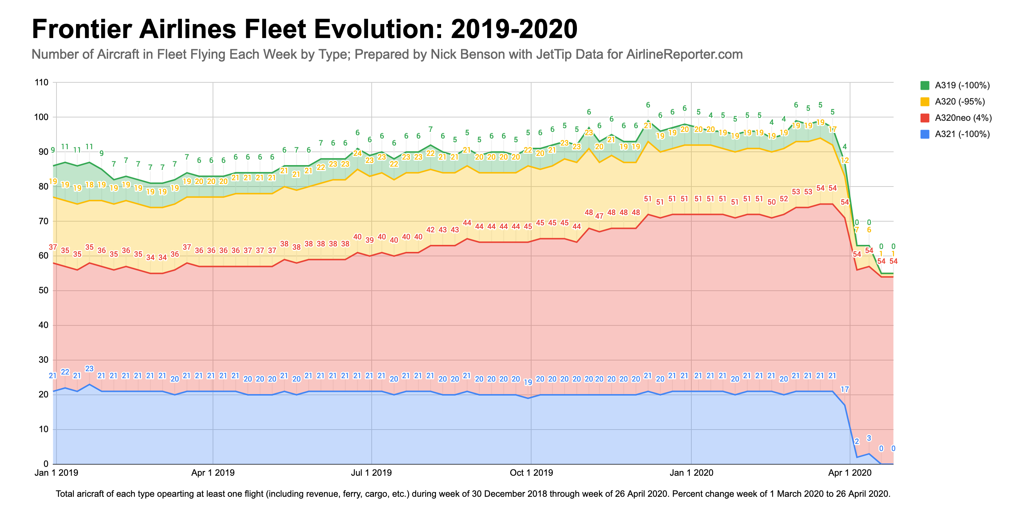Viewport: 1018px width, 523px height.
Task: Click the "Apr 1 2020" x-axis label
Action: 850,473
